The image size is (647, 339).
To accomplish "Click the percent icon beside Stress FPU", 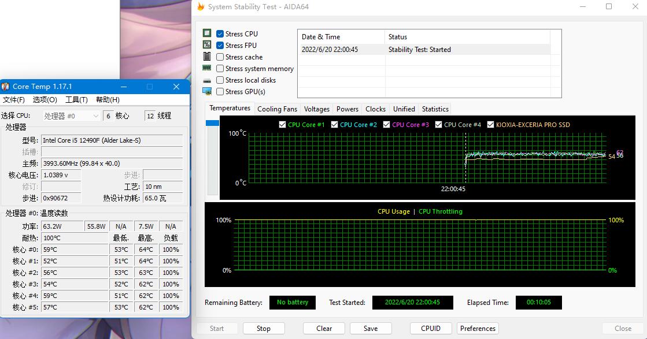I will click(207, 45).
